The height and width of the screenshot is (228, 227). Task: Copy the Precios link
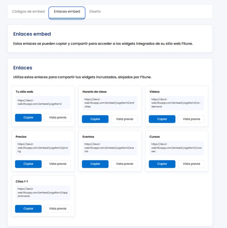pos(28,164)
